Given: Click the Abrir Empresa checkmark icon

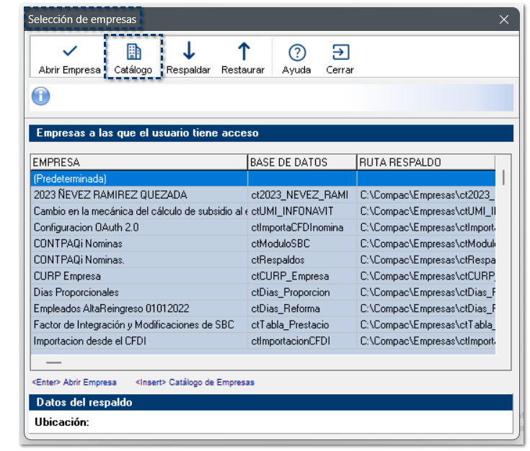Looking at the screenshot, I should click(x=70, y=52).
